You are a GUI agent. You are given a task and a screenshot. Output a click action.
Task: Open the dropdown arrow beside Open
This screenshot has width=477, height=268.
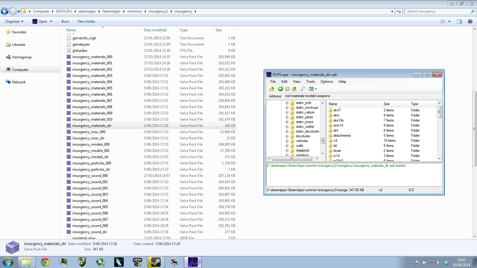coord(51,21)
